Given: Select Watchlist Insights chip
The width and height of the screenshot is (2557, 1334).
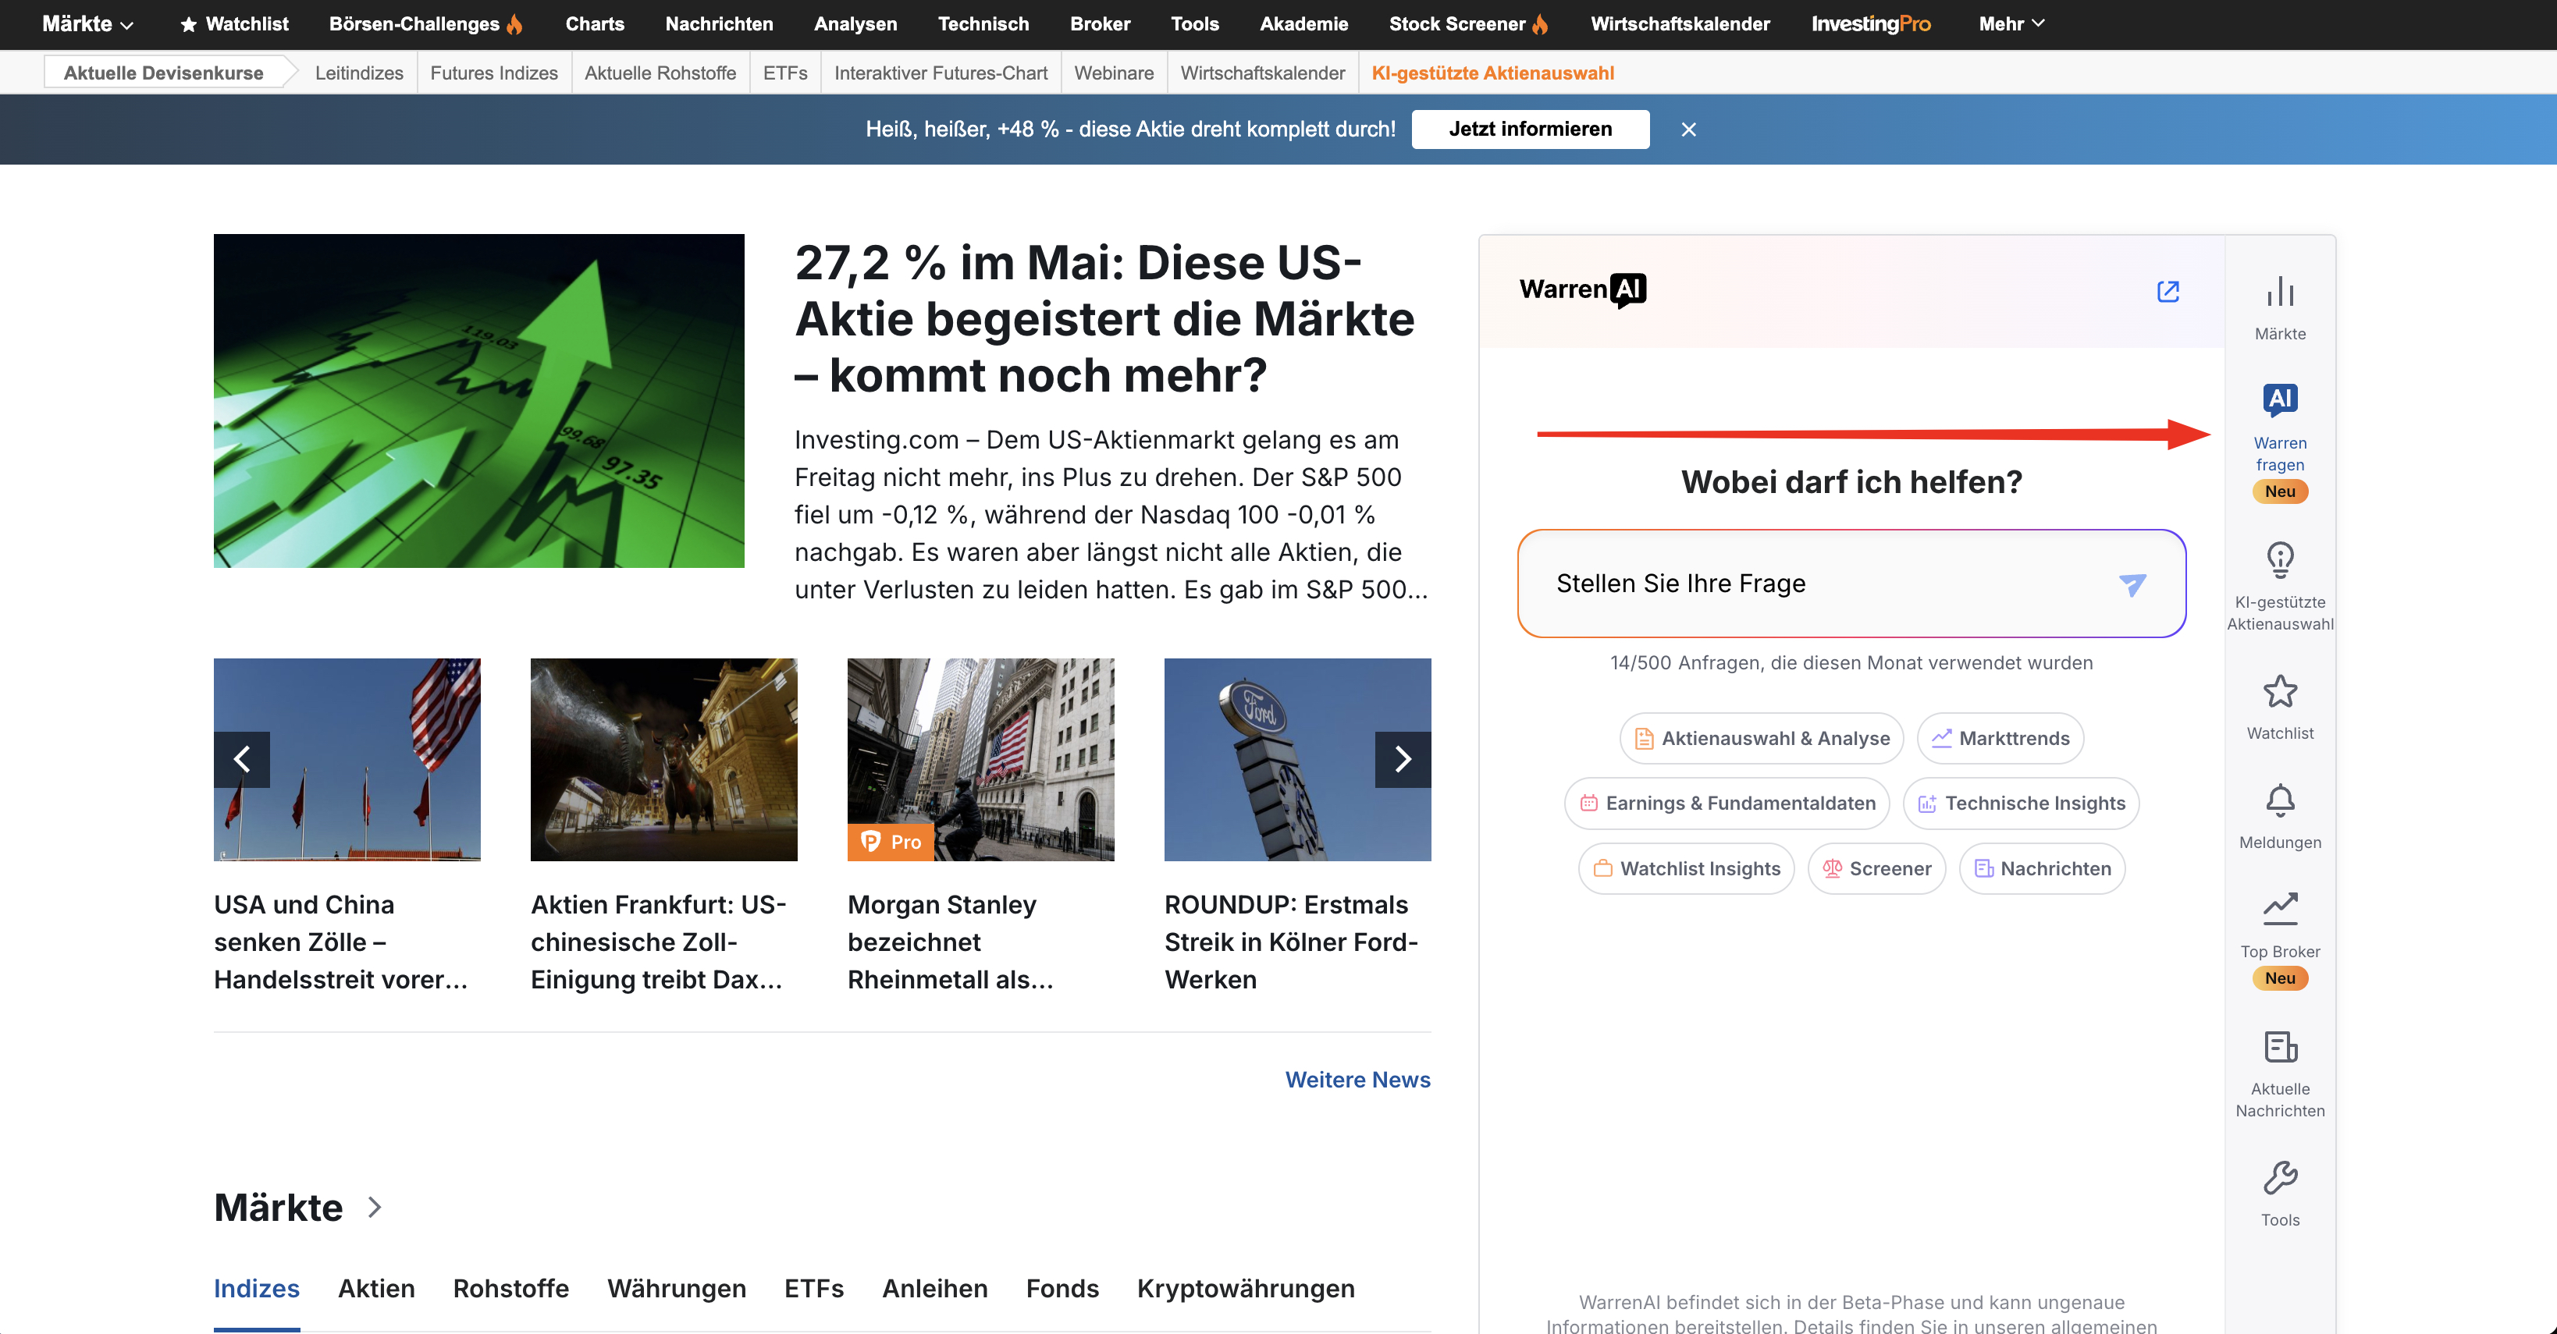Looking at the screenshot, I should click(1685, 869).
